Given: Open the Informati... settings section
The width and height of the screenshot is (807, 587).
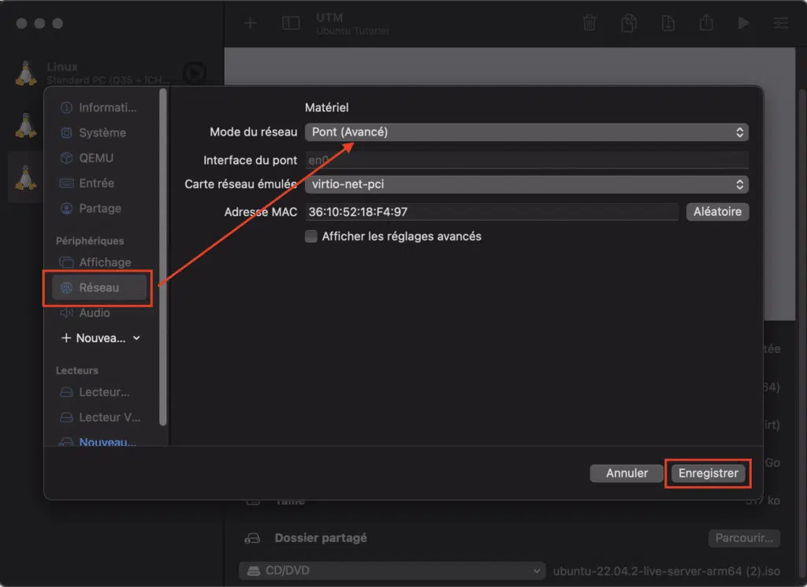Looking at the screenshot, I should 99,107.
